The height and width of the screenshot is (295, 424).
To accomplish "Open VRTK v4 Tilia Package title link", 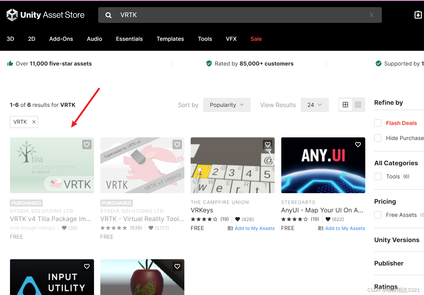I will 51,219.
